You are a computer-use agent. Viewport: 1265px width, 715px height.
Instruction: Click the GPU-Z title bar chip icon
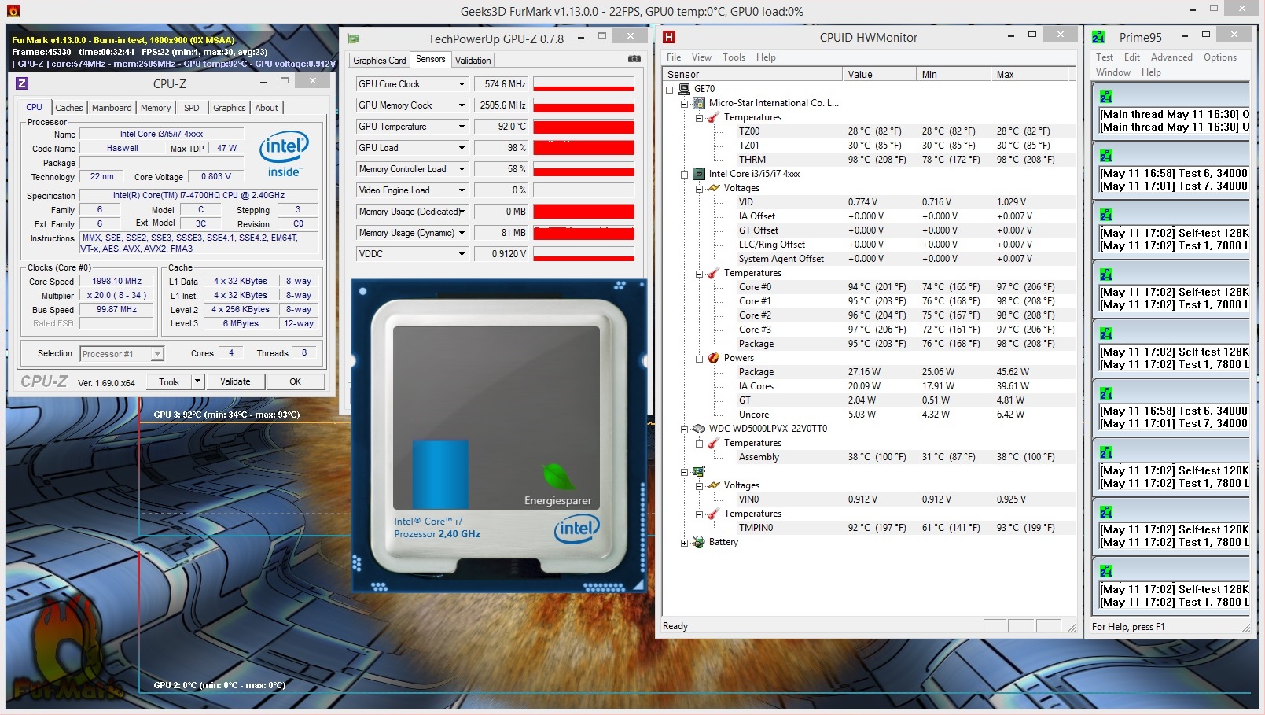(354, 39)
